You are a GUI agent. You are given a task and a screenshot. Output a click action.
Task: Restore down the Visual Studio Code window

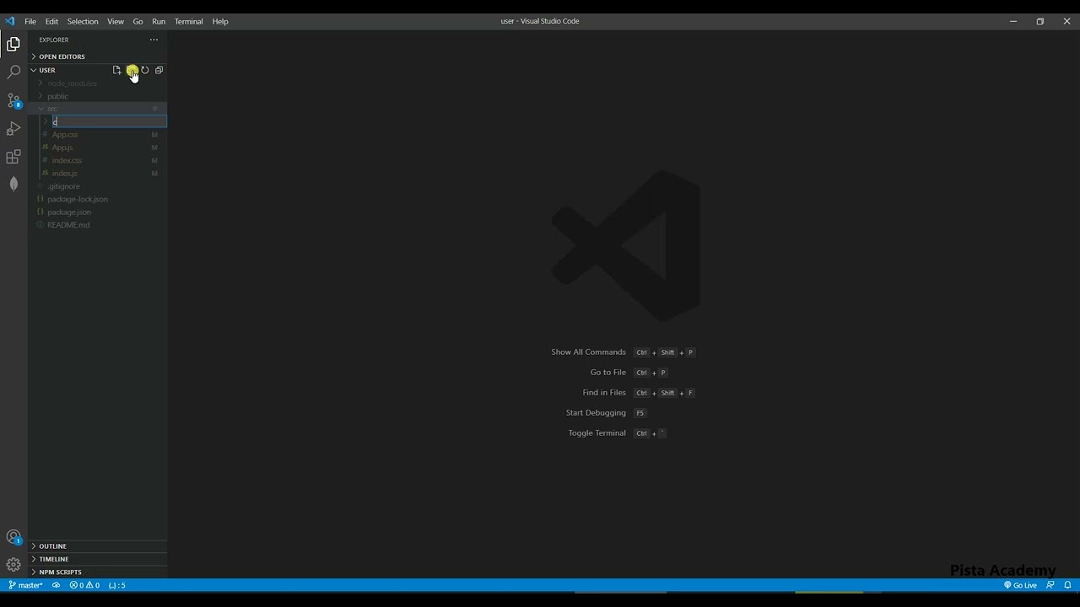point(1040,21)
